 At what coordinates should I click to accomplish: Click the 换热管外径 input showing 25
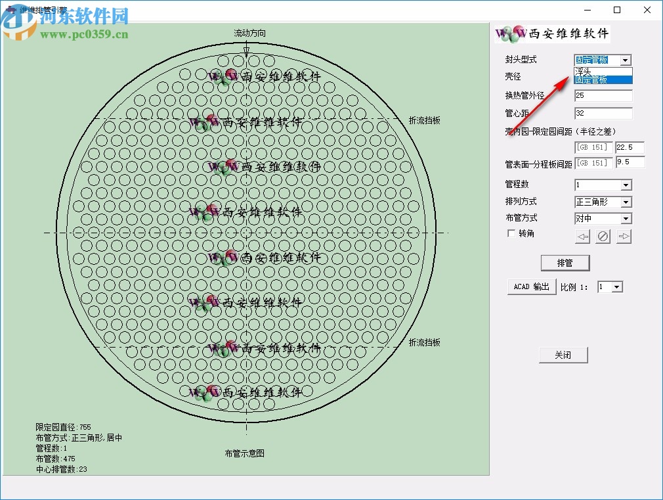coord(602,95)
